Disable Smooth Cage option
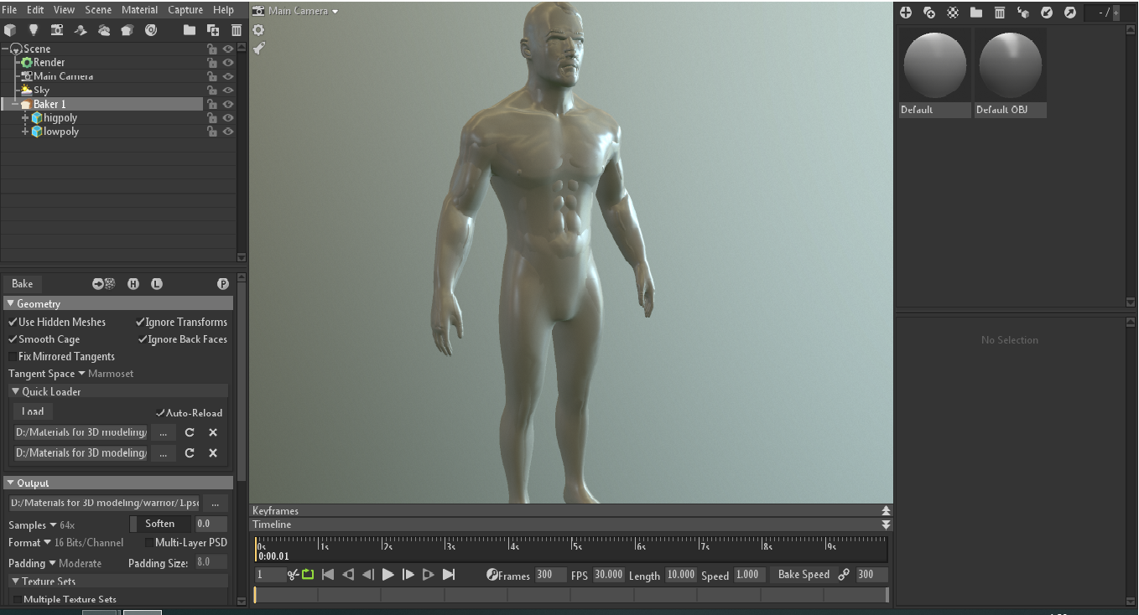The height and width of the screenshot is (615, 1139). click(13, 339)
